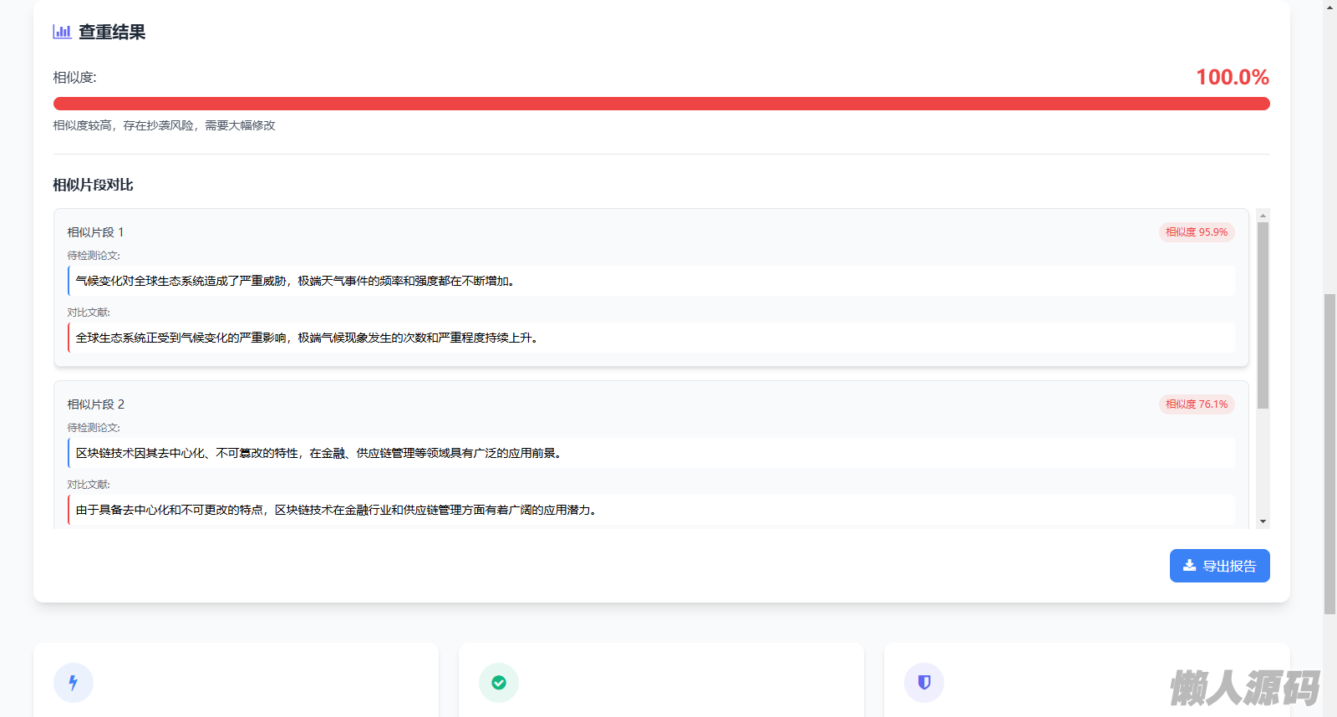The width and height of the screenshot is (1337, 717).
Task: Click the 相似度 95.9% badge
Action: [x=1197, y=232]
